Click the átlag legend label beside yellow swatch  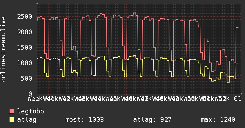pyautogui.click(x=27, y=120)
